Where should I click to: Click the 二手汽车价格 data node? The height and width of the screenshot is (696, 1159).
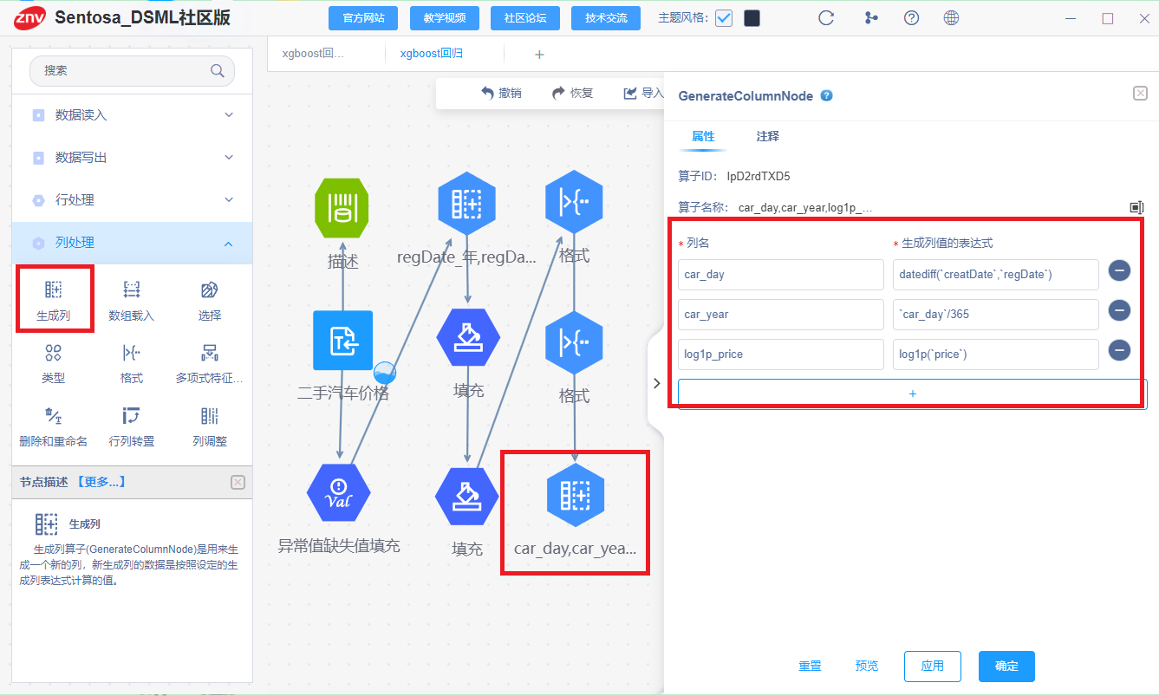pyautogui.click(x=342, y=341)
